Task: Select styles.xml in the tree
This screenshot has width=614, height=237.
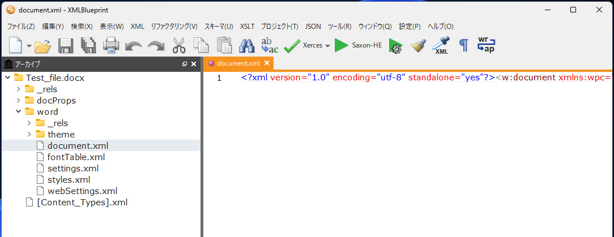Action: pos(69,180)
